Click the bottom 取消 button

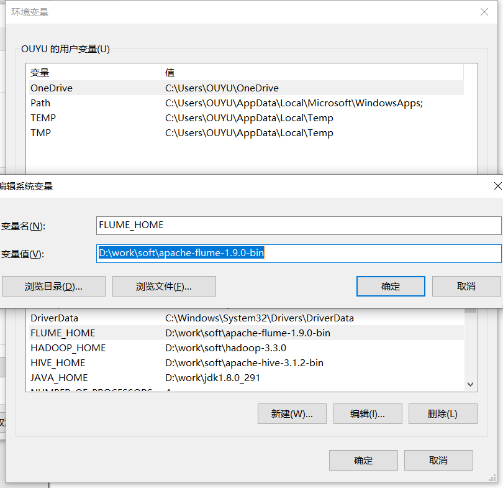click(438, 460)
